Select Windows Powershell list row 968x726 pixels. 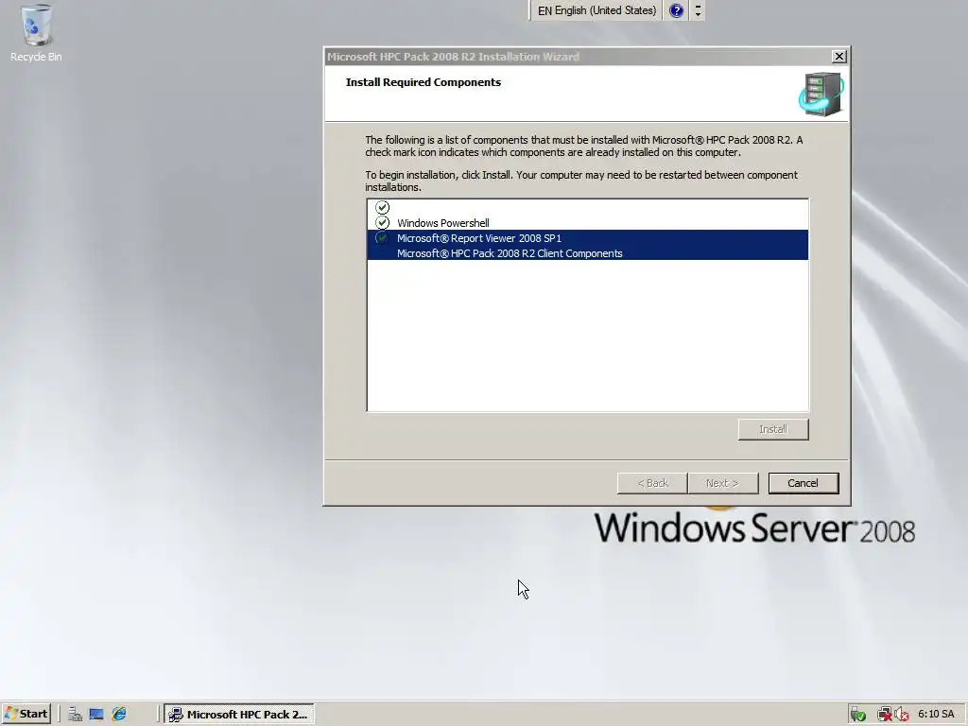[x=587, y=223]
